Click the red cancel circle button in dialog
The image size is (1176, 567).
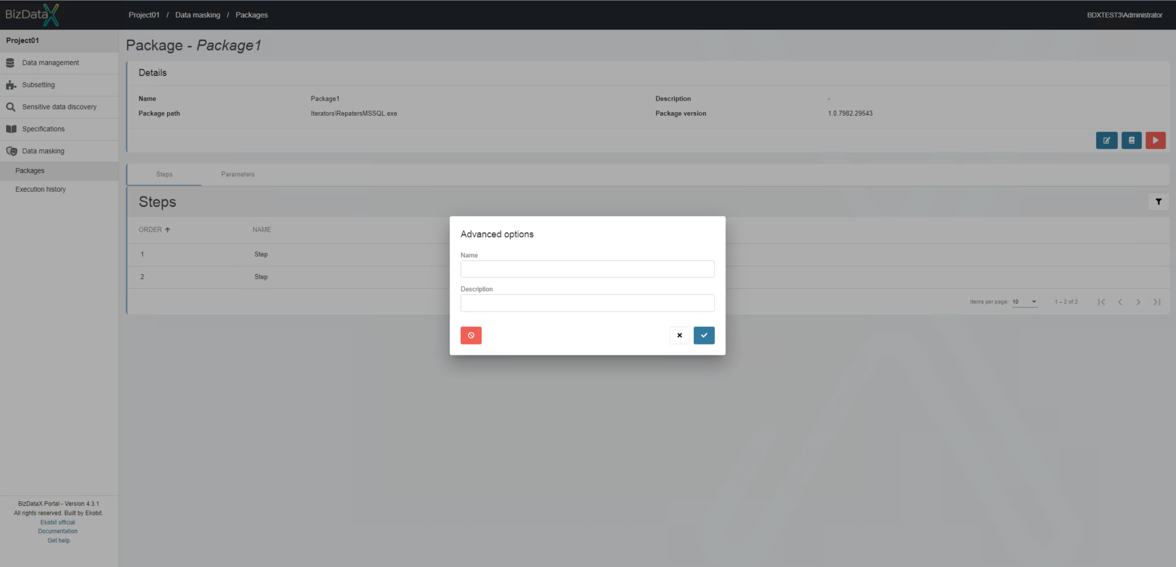471,335
